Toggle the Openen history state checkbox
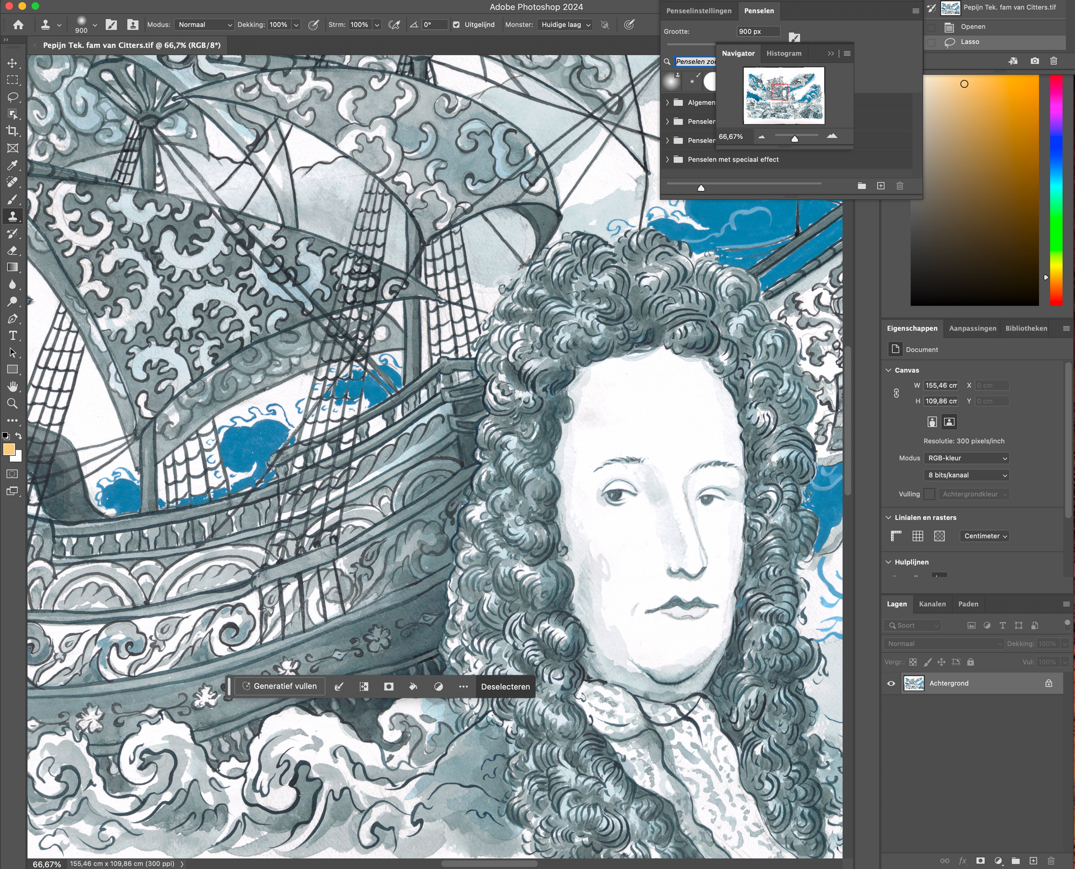This screenshot has height=869, width=1075. pos(931,27)
